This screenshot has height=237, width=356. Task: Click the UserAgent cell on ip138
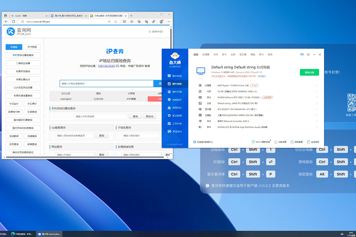click(x=66, y=99)
